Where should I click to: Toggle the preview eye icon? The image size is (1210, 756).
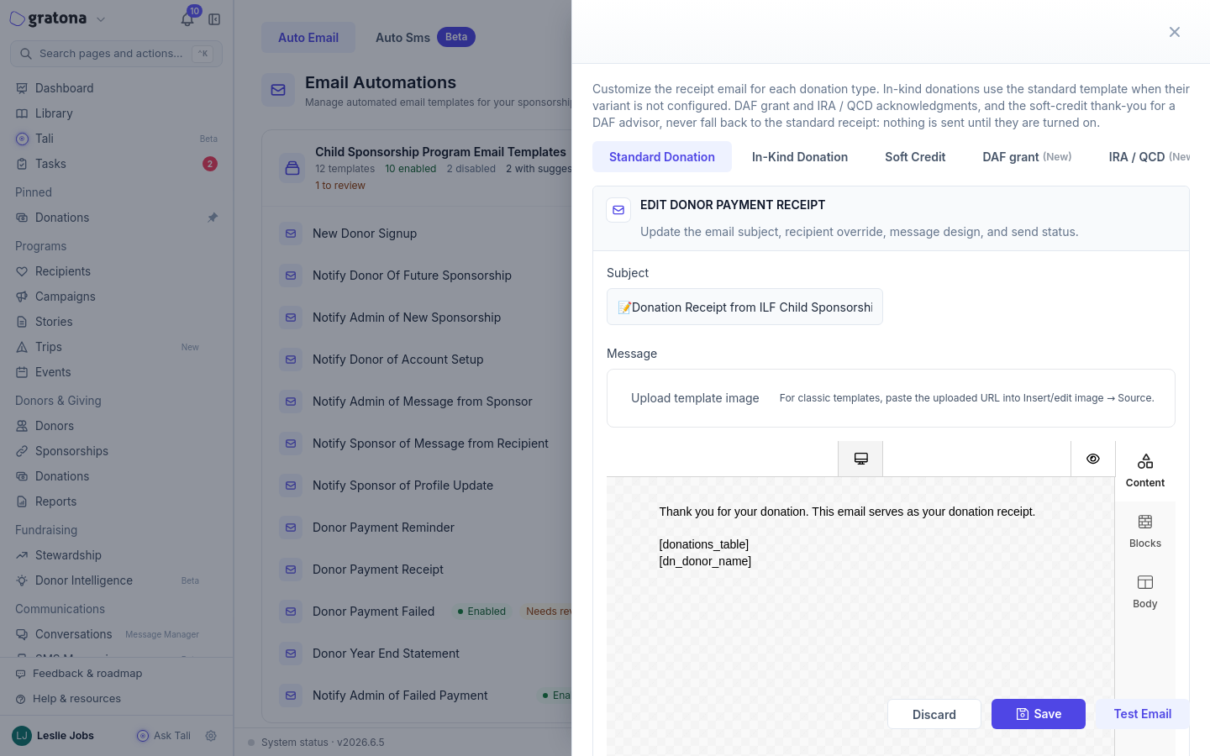tap(1092, 459)
